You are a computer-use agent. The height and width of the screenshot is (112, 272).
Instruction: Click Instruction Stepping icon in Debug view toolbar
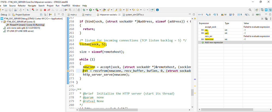pos(50,15)
